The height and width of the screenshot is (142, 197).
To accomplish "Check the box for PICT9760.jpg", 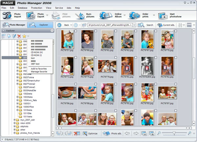I will (x=96, y=31).
